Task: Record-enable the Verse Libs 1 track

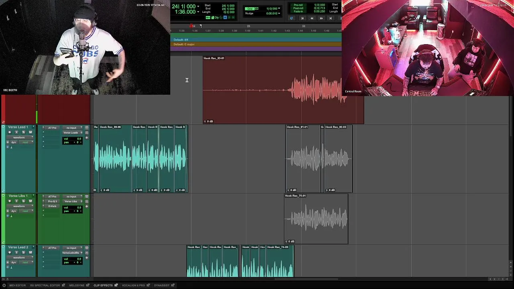Action: point(10,201)
